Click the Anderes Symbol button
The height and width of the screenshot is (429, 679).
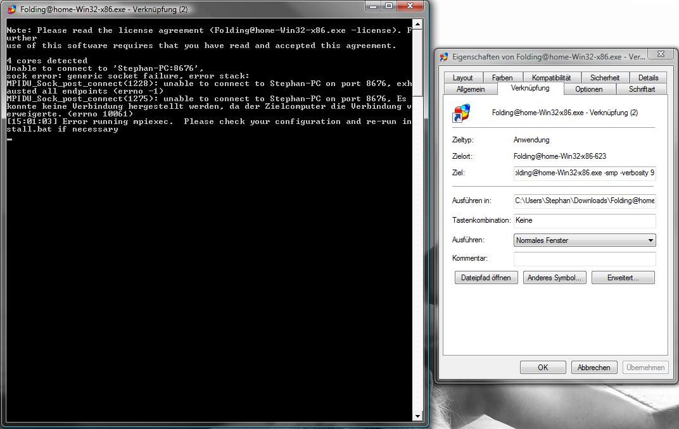[555, 278]
